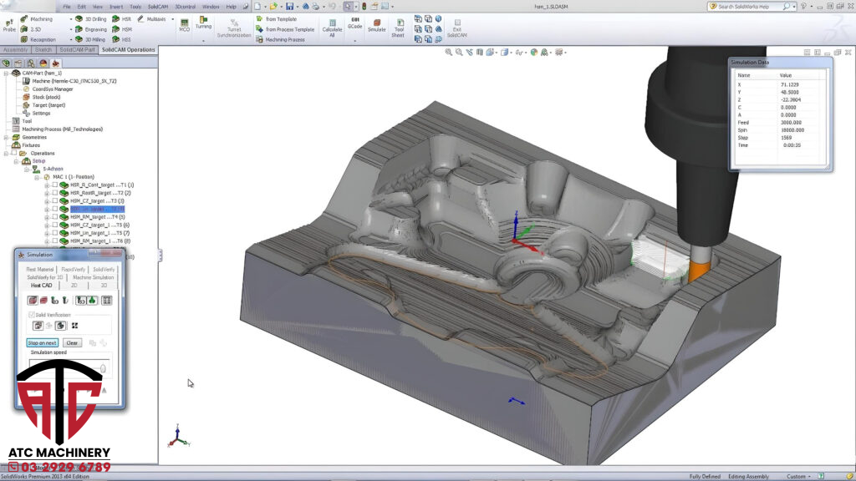Screen dimensions: 856x481
Task: Check the HSR_R_Cont_target operation checkbox
Action: point(55,185)
